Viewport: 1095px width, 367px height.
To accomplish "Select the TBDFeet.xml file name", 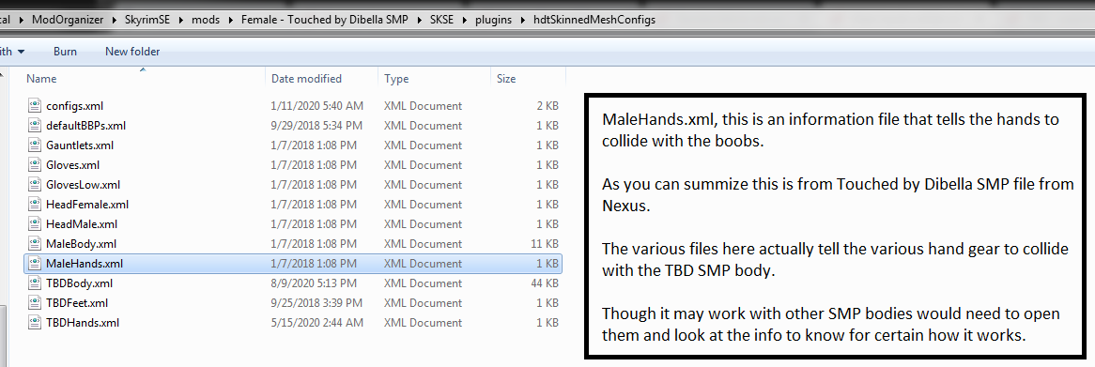I will click(x=77, y=303).
